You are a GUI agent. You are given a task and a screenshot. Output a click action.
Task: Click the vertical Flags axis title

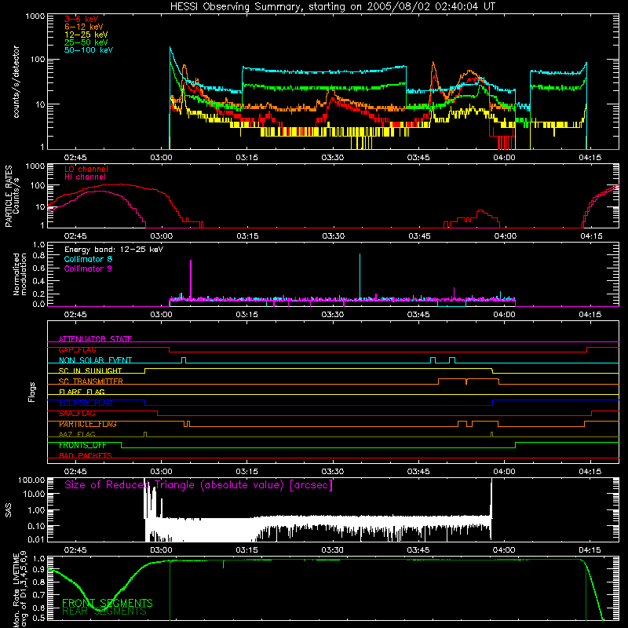(x=32, y=392)
